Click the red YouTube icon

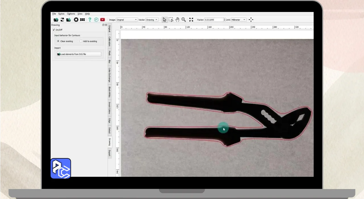pyautogui.click(x=102, y=20)
